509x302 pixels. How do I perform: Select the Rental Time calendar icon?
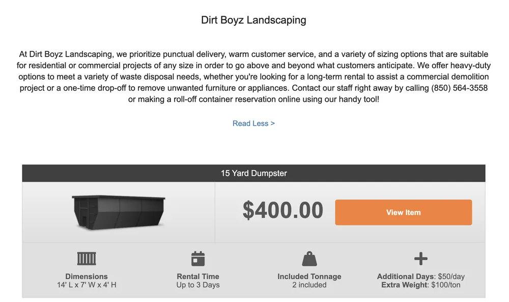point(198,258)
